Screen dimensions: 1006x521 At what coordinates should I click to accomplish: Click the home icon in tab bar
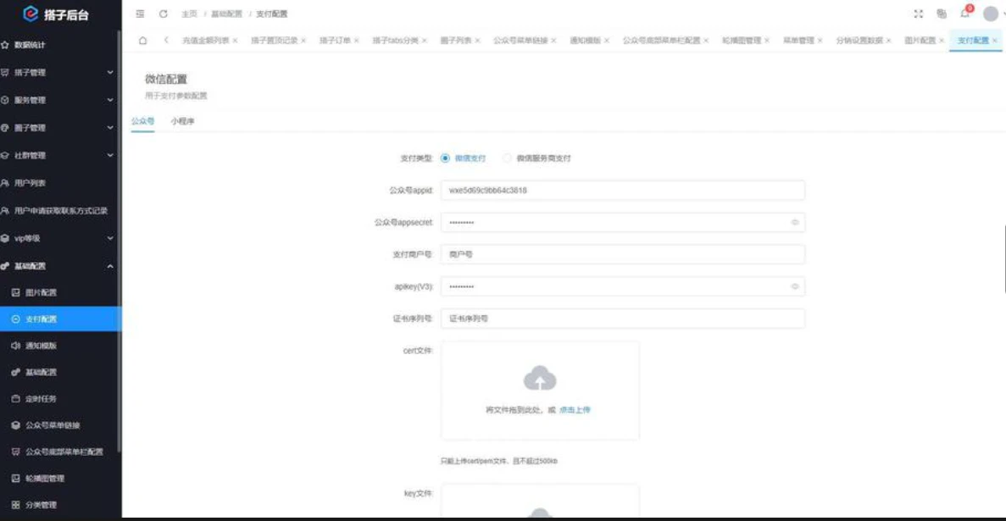tap(142, 40)
